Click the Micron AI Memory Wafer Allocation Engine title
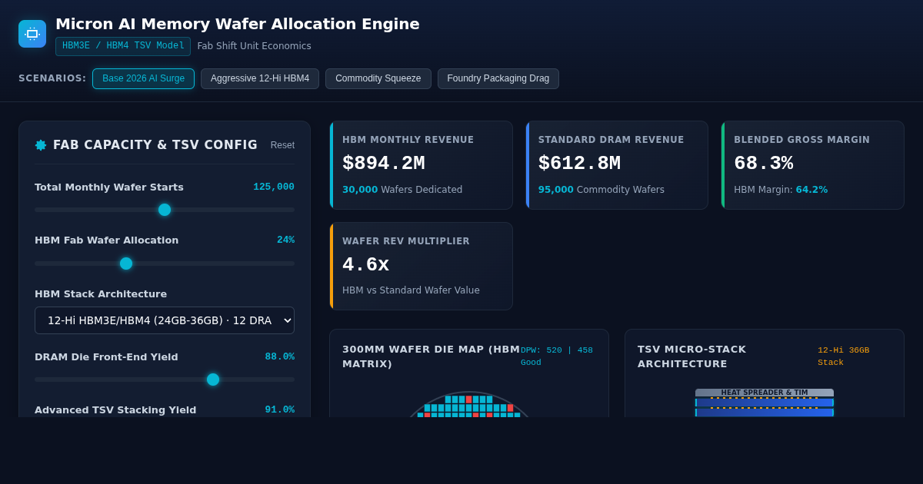The image size is (923, 484). [x=238, y=24]
